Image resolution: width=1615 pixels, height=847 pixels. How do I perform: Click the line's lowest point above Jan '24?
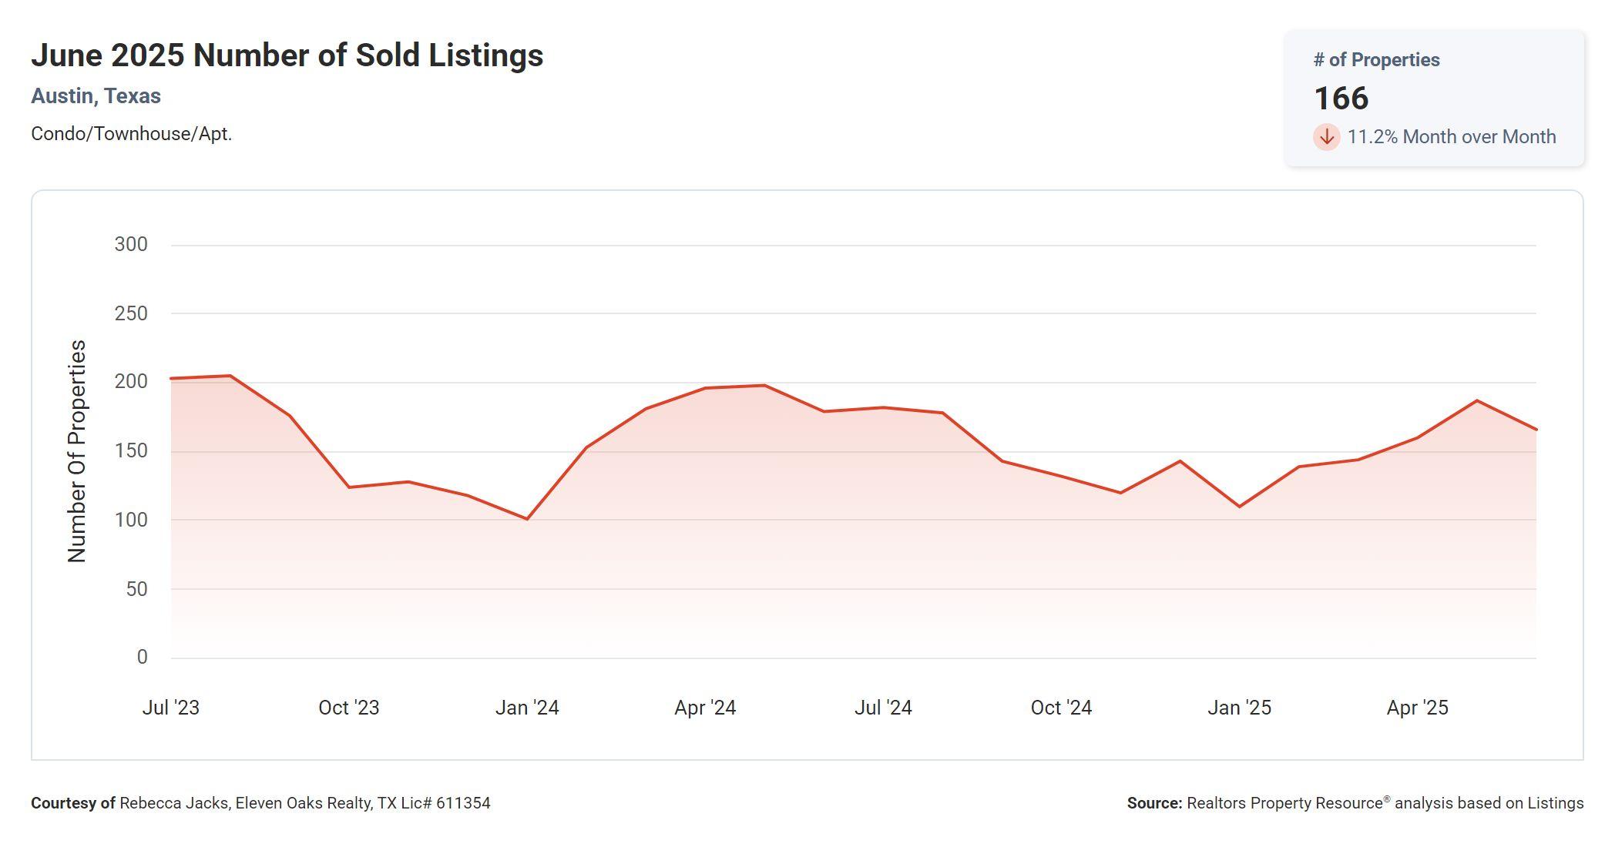527,519
